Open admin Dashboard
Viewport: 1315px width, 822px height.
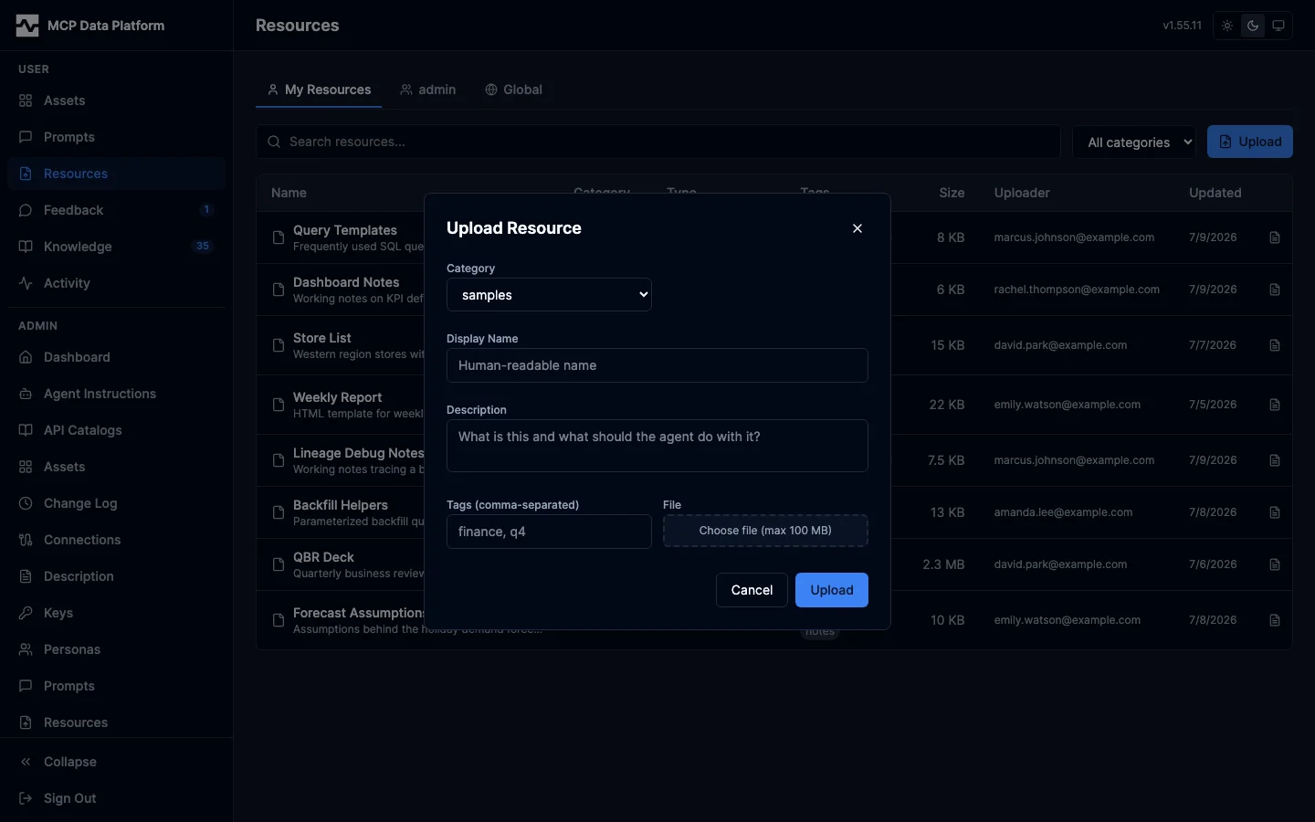coord(116,357)
